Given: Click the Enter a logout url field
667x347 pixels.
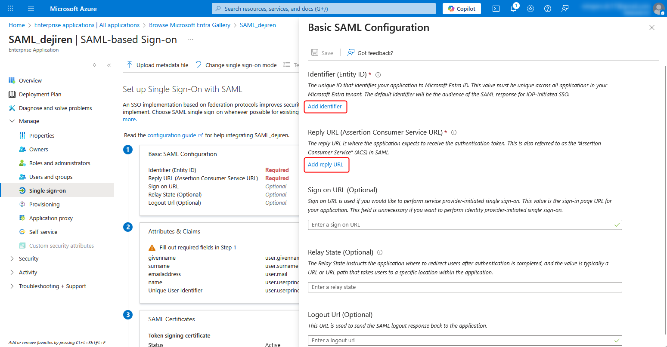Looking at the screenshot, I should pyautogui.click(x=465, y=341).
